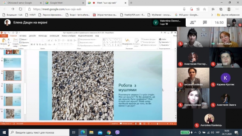Switch to the ДИЗАЙН ribbon tab
This screenshot has height=136, width=242.
(x=33, y=36)
